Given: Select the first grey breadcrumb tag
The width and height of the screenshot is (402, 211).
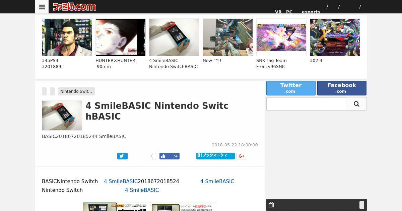Looking at the screenshot, I should tap(44, 91).
